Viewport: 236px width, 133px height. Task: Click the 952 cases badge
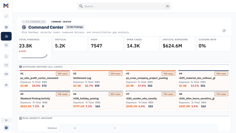pos(63,74)
